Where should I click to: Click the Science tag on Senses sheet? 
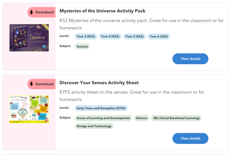pos(142,118)
